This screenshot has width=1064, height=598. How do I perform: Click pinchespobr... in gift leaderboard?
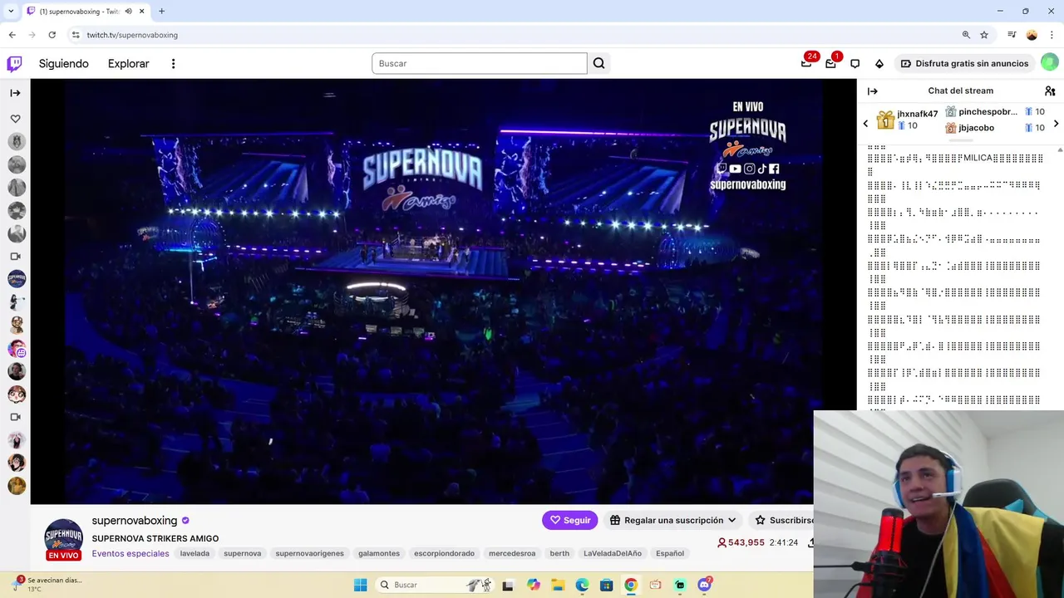988,112
